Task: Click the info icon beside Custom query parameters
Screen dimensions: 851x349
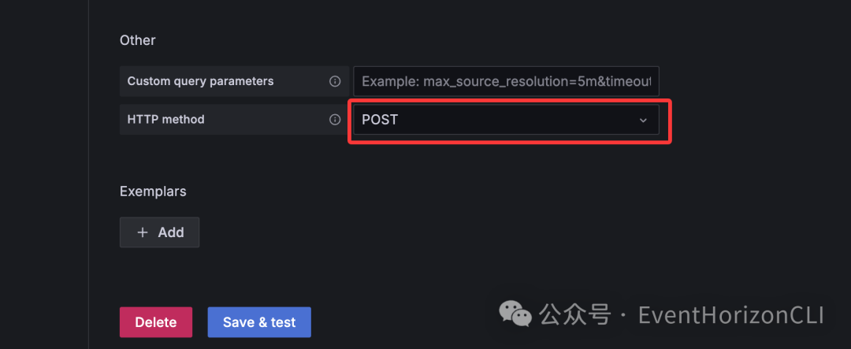Action: (x=335, y=81)
